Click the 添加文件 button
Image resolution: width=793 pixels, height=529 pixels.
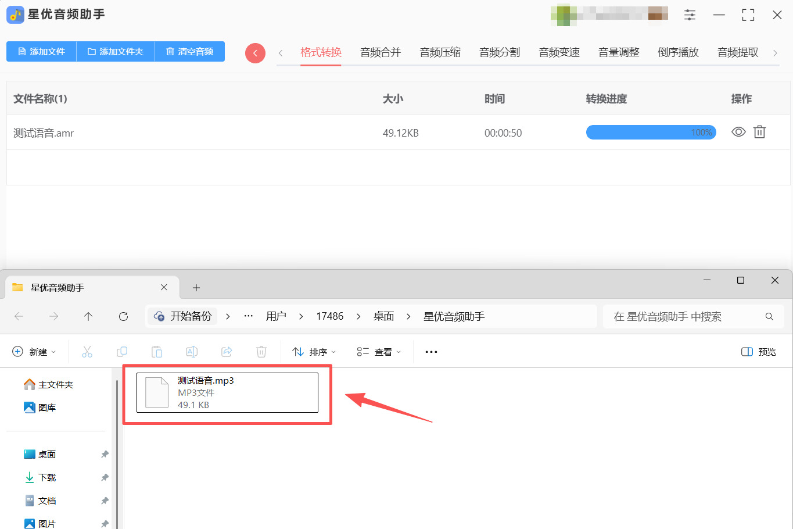pyautogui.click(x=41, y=51)
